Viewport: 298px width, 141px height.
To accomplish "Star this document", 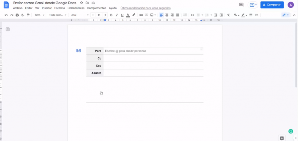I will tap(81, 3).
